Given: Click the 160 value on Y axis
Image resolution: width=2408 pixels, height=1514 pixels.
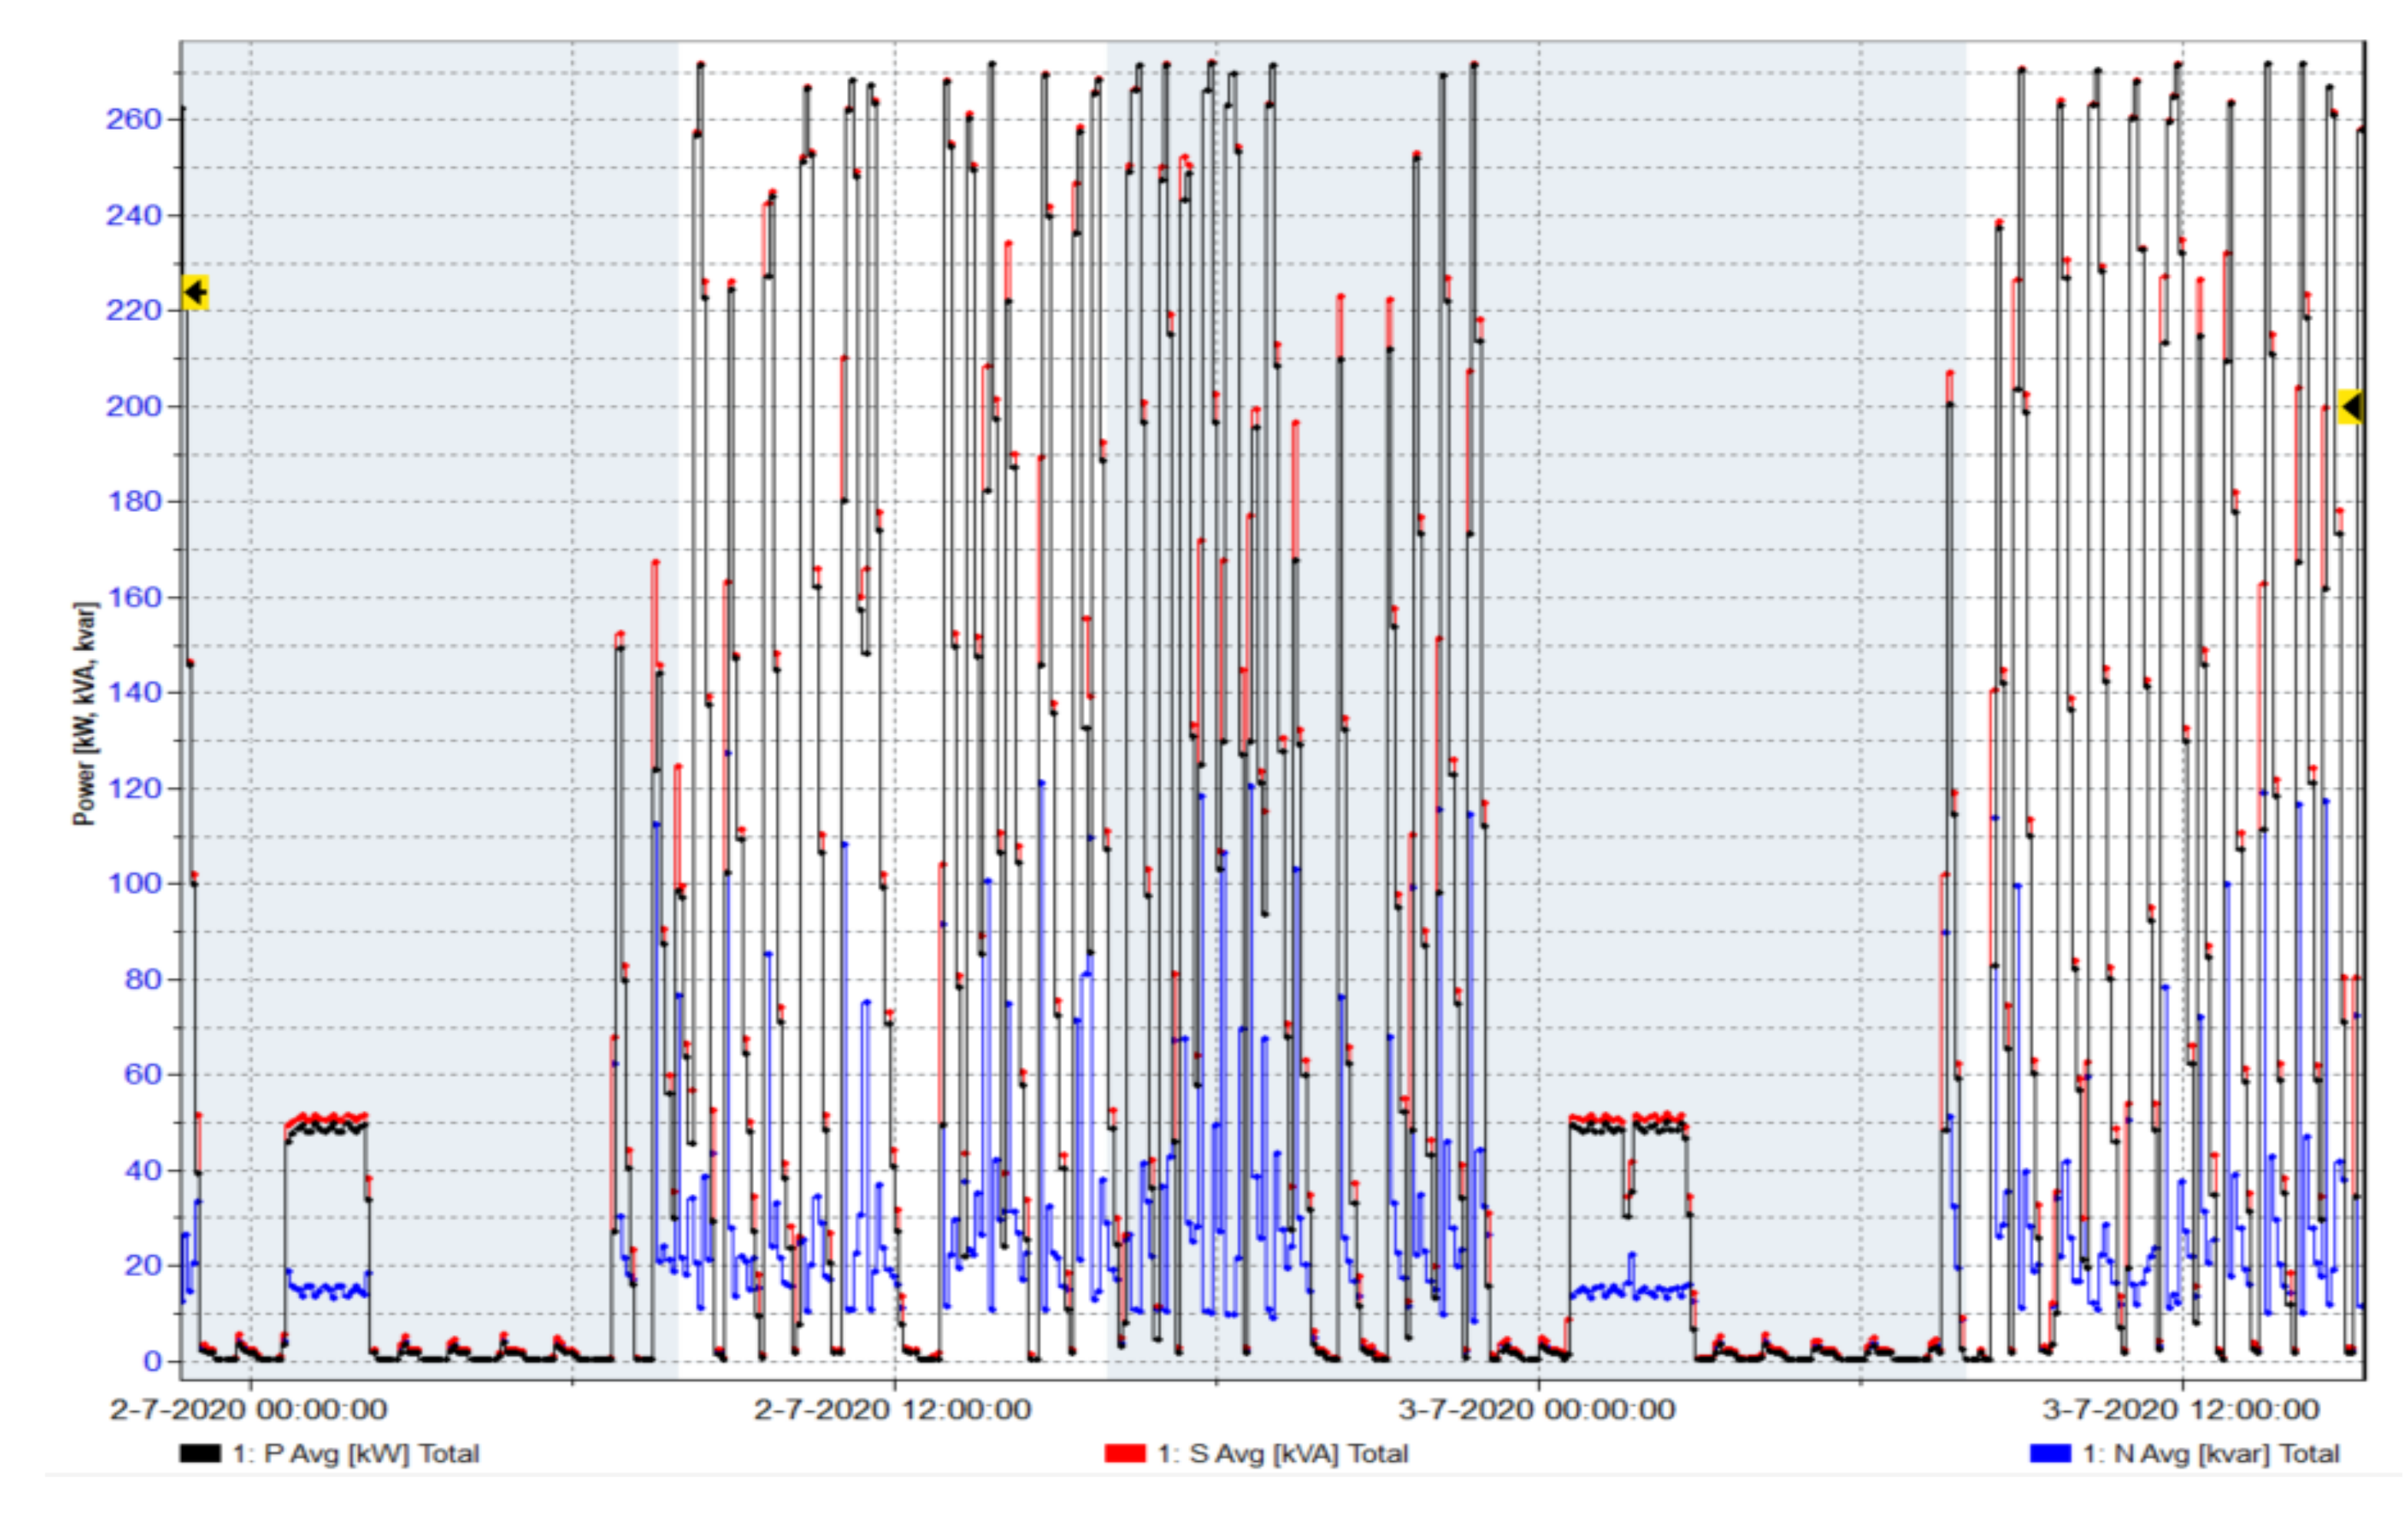Looking at the screenshot, I should point(133,597).
